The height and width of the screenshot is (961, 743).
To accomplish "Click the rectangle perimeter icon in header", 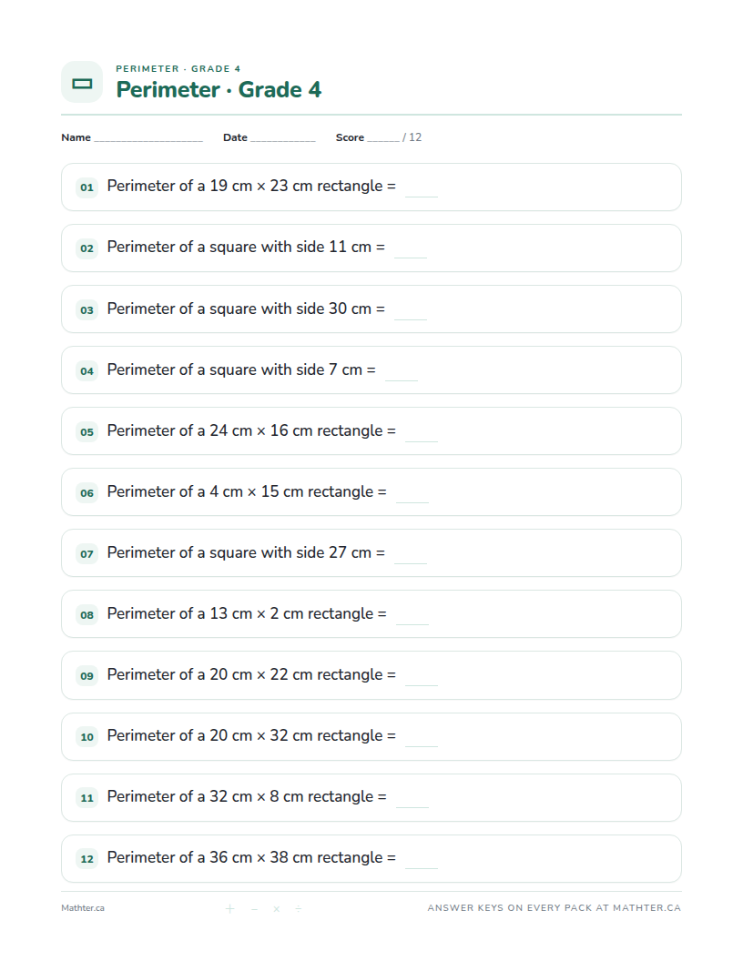I will click(82, 83).
